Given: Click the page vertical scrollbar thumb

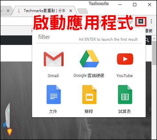Looking at the screenshot, I should pyautogui.click(x=154, y=53).
